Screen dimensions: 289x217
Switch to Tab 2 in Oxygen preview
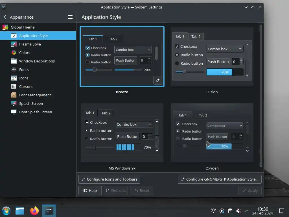(203, 115)
